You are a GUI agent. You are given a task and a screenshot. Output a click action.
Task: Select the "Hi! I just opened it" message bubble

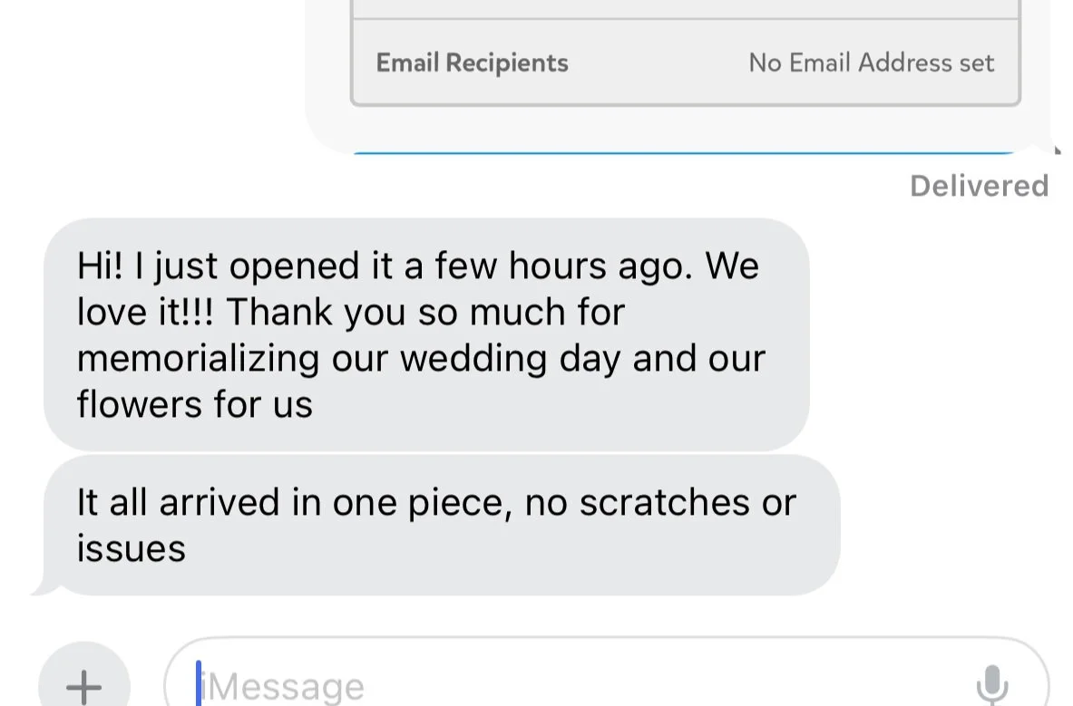pos(425,334)
